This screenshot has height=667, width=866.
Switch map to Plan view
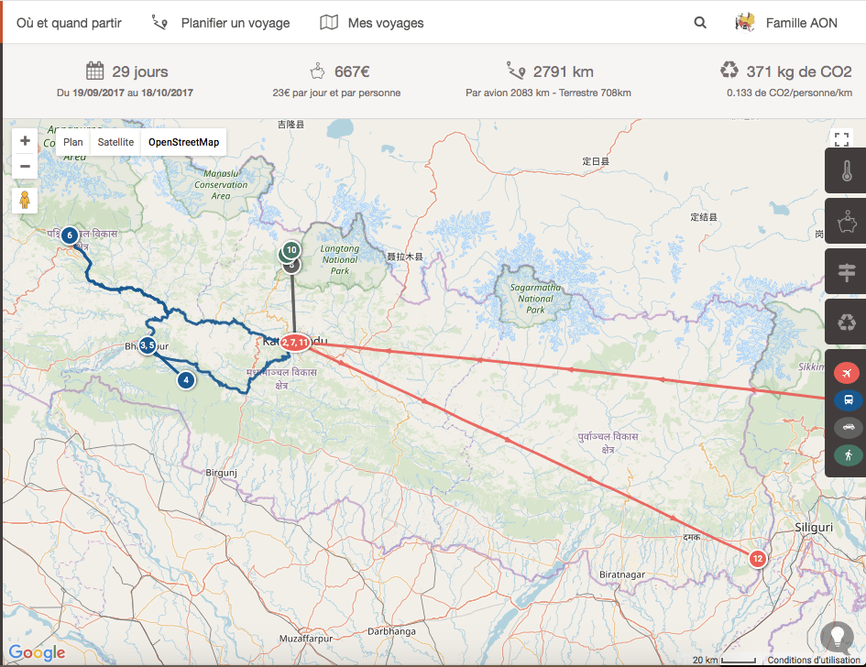(73, 142)
